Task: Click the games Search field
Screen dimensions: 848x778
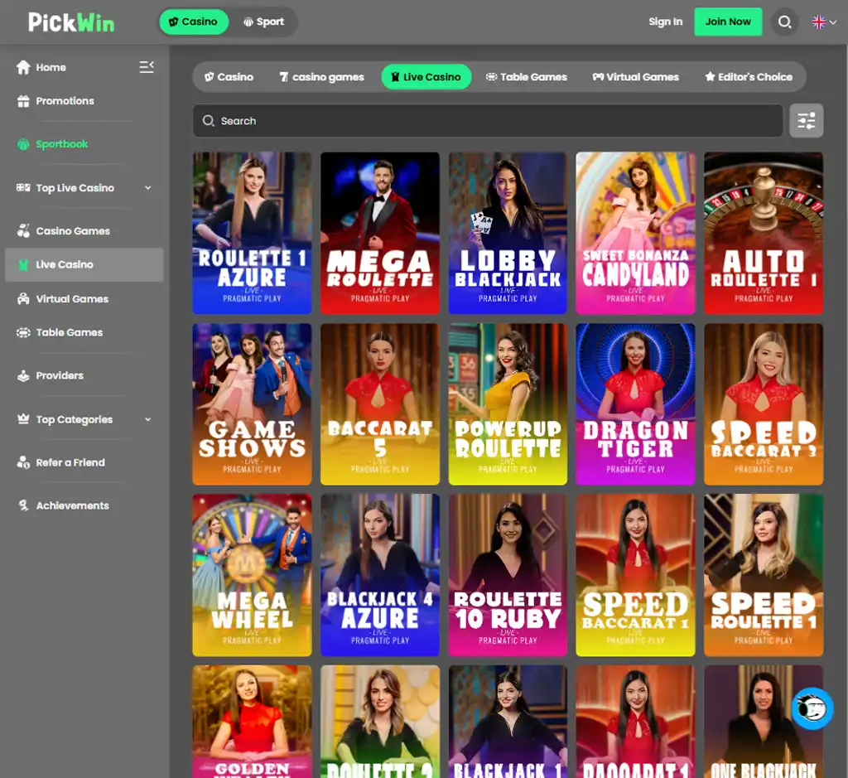Action: tap(488, 121)
